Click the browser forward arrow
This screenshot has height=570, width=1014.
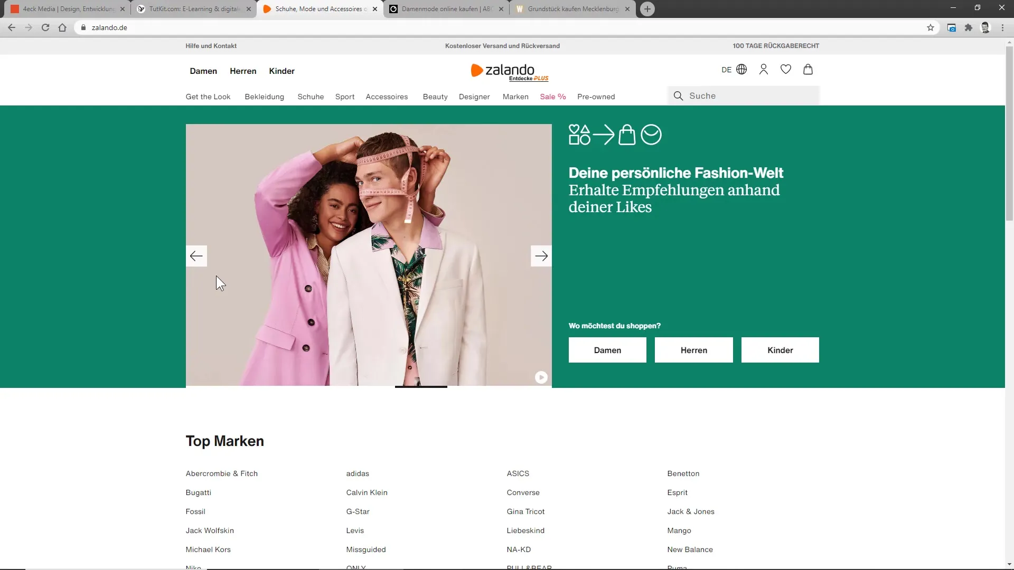[x=29, y=27]
